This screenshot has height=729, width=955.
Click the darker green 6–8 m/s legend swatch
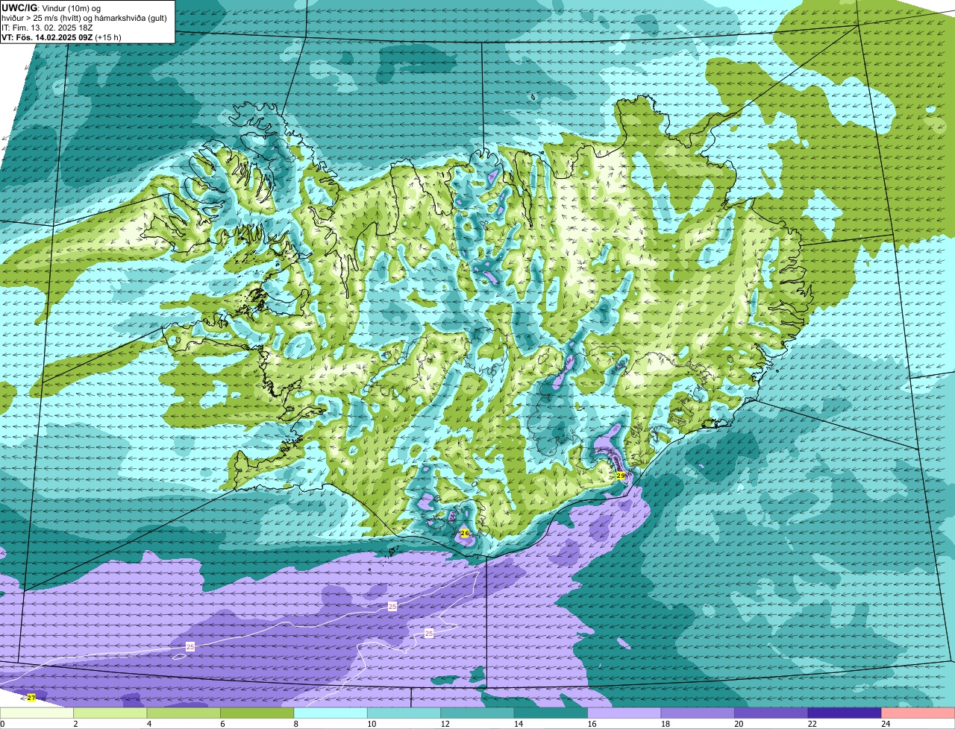[x=257, y=713]
